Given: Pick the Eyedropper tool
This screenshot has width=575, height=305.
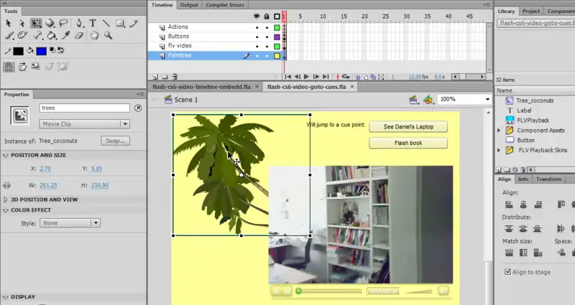Looking at the screenshot, I should [x=65, y=34].
